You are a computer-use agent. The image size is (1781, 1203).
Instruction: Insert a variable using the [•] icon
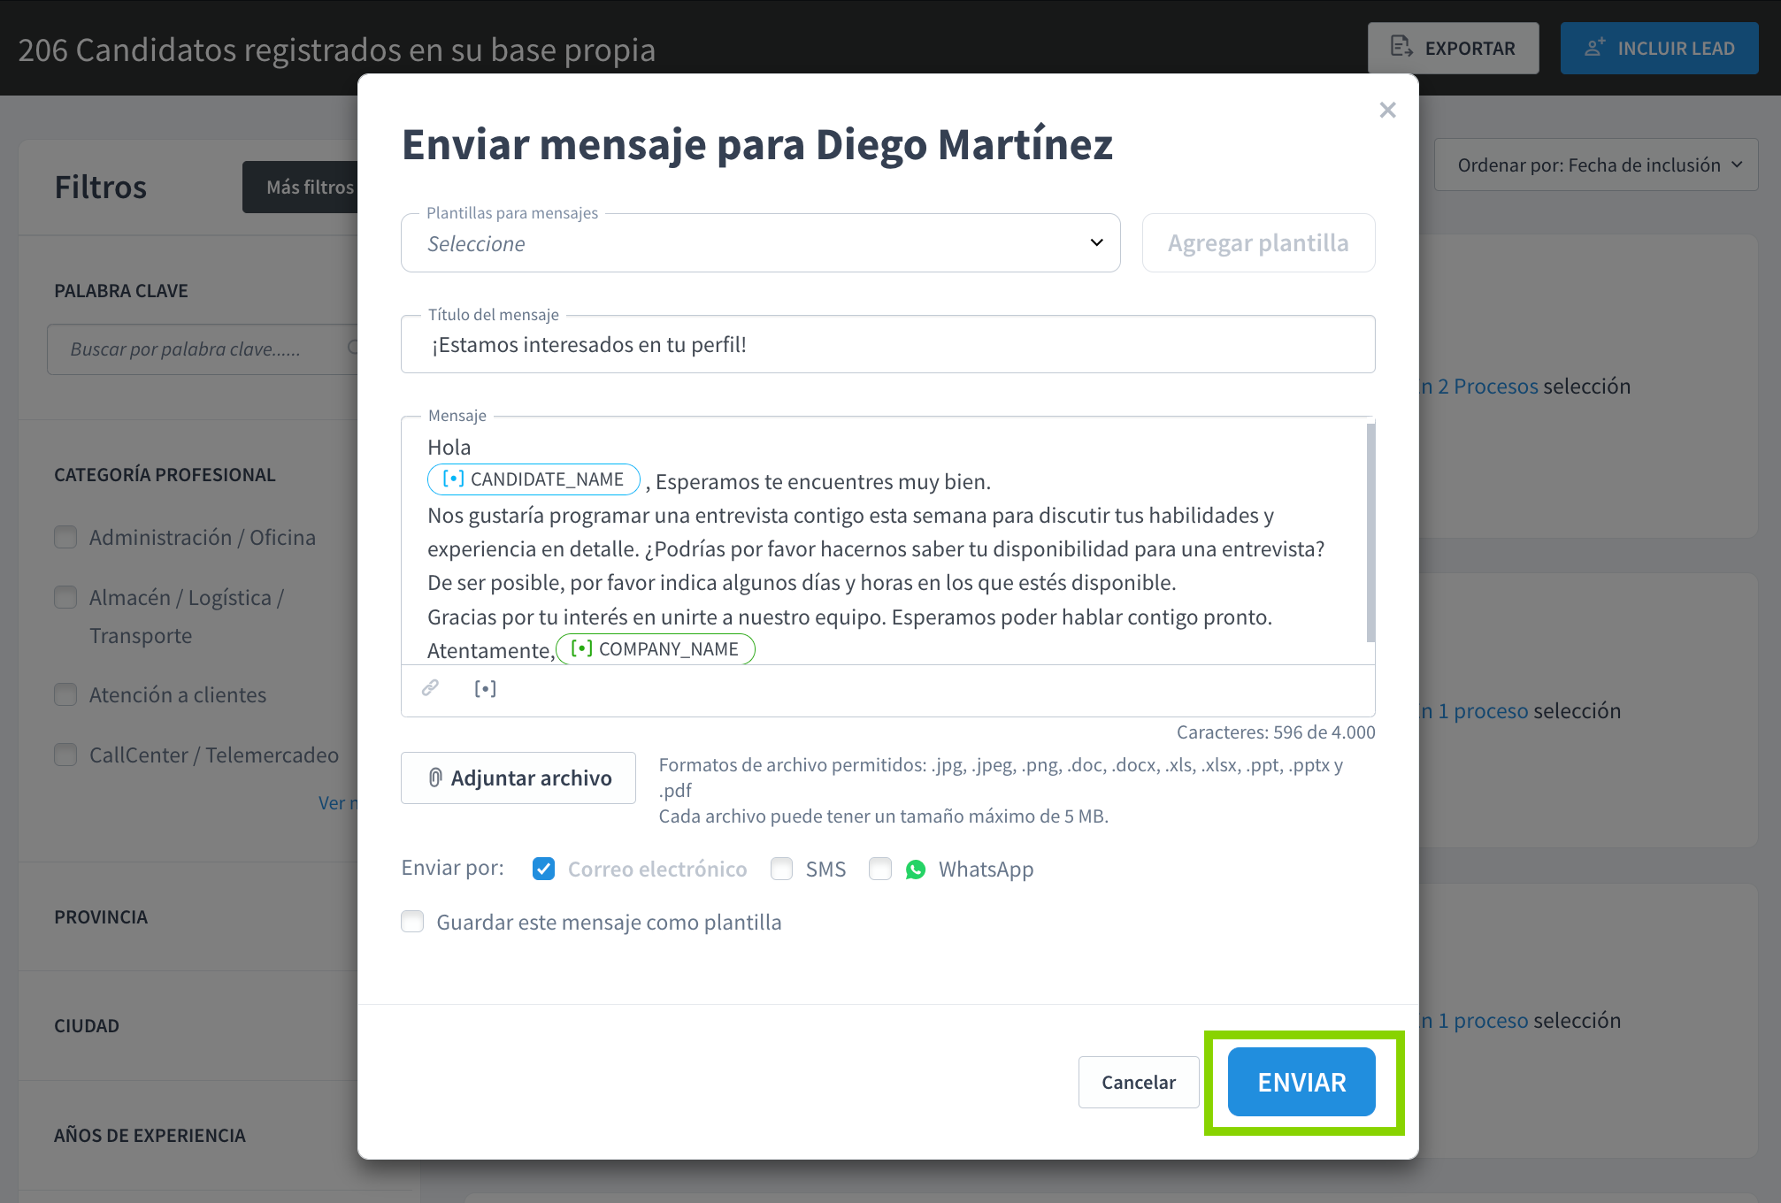(x=485, y=689)
